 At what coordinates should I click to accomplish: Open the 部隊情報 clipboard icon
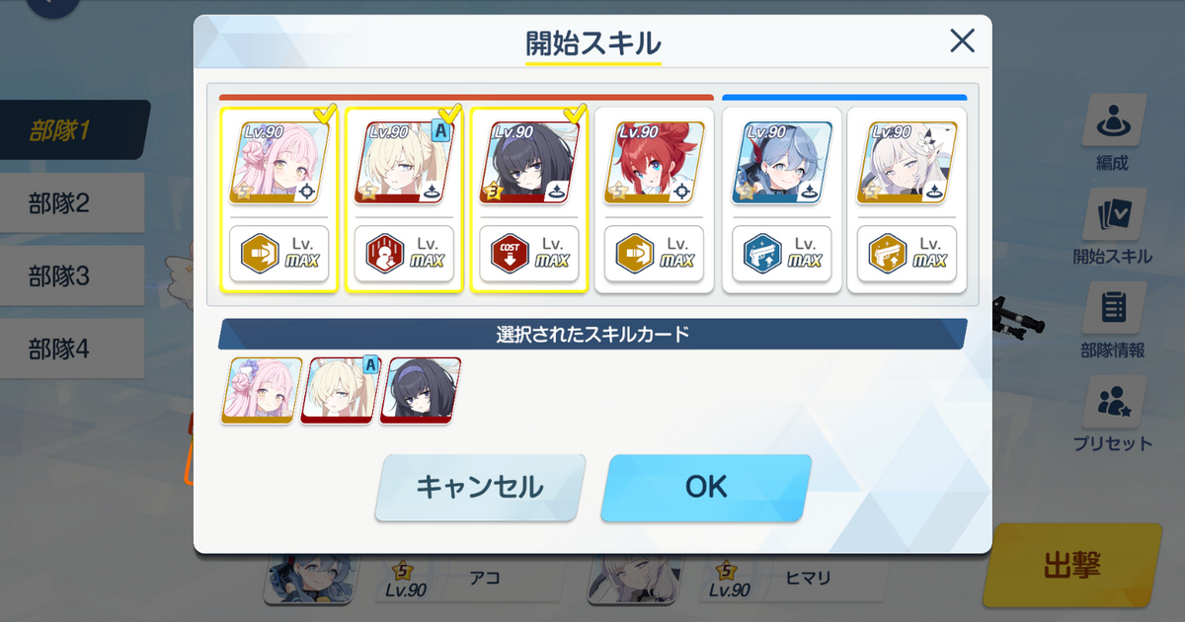click(x=1115, y=308)
